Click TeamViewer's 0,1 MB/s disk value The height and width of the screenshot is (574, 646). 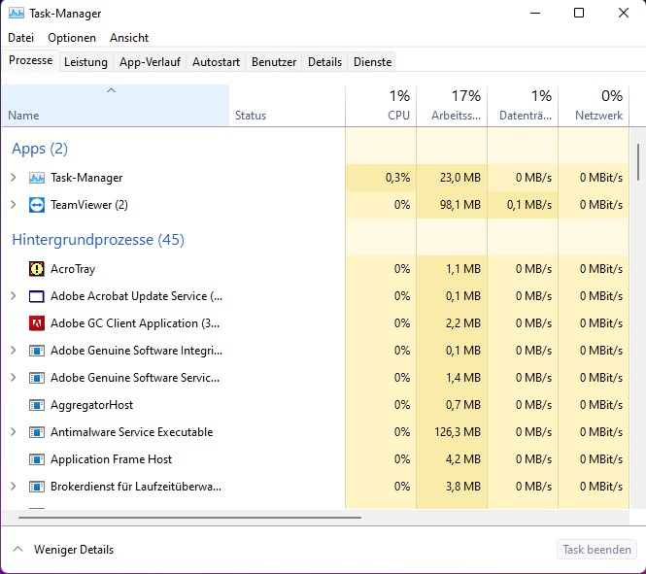coord(529,205)
